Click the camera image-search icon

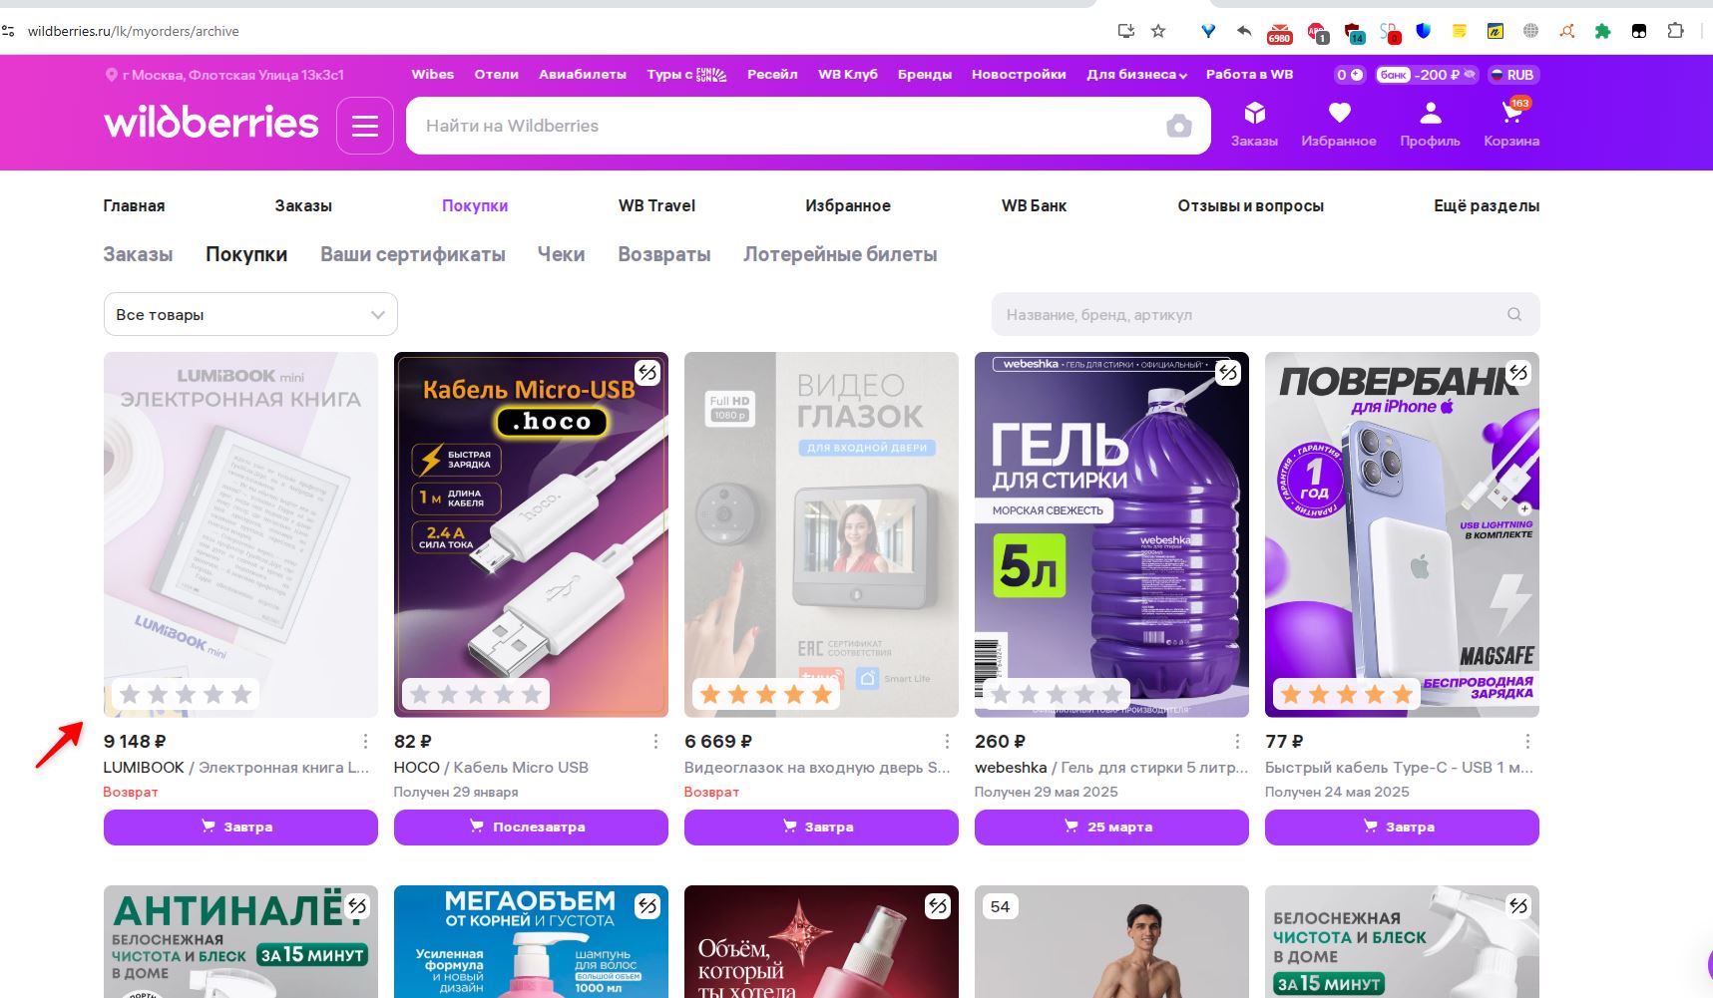pos(1179,126)
